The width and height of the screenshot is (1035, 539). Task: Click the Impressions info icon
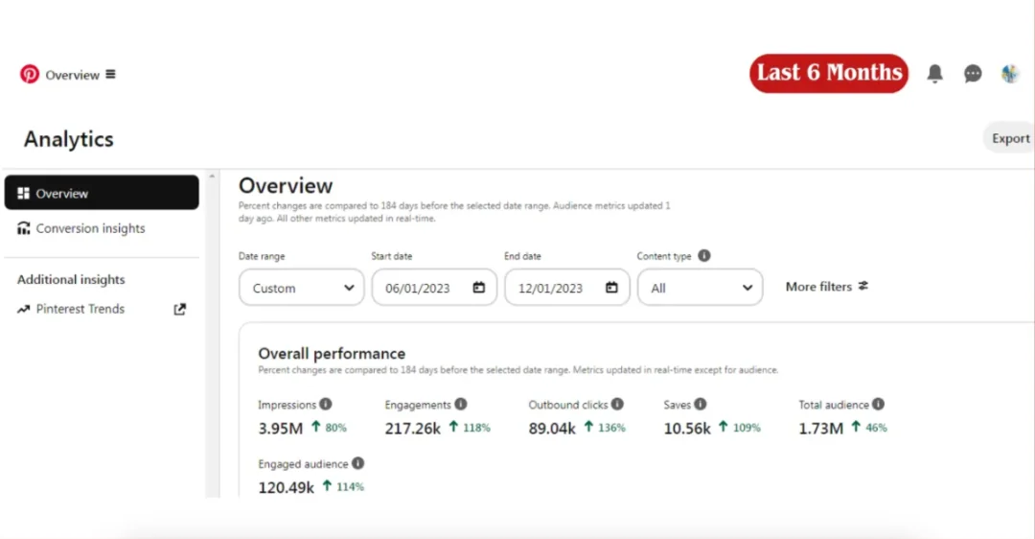point(326,405)
